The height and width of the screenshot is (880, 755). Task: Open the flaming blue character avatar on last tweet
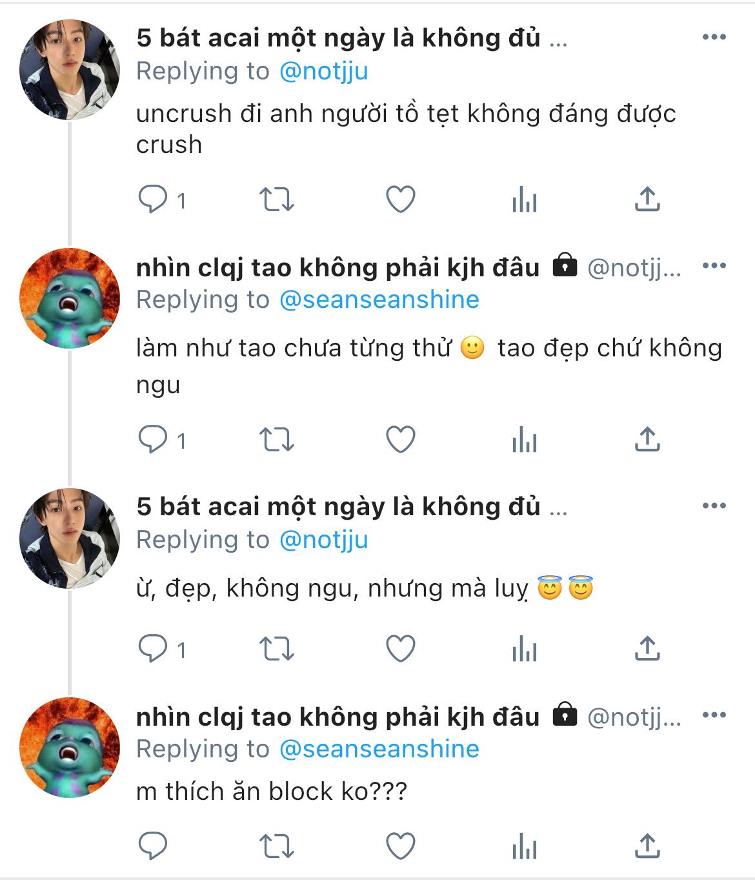click(x=69, y=748)
